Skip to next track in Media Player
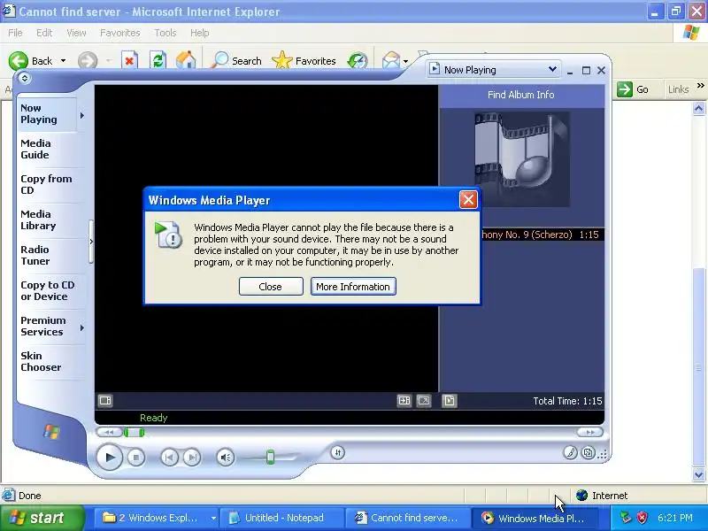Image resolution: width=708 pixels, height=531 pixels. pyautogui.click(x=192, y=458)
